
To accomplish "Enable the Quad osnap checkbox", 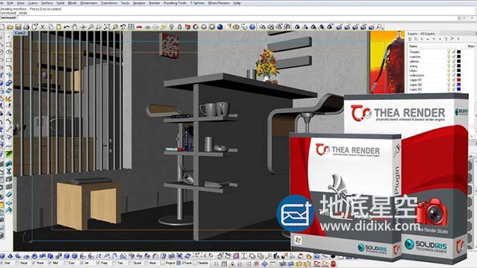I will pyautogui.click(x=130, y=263).
